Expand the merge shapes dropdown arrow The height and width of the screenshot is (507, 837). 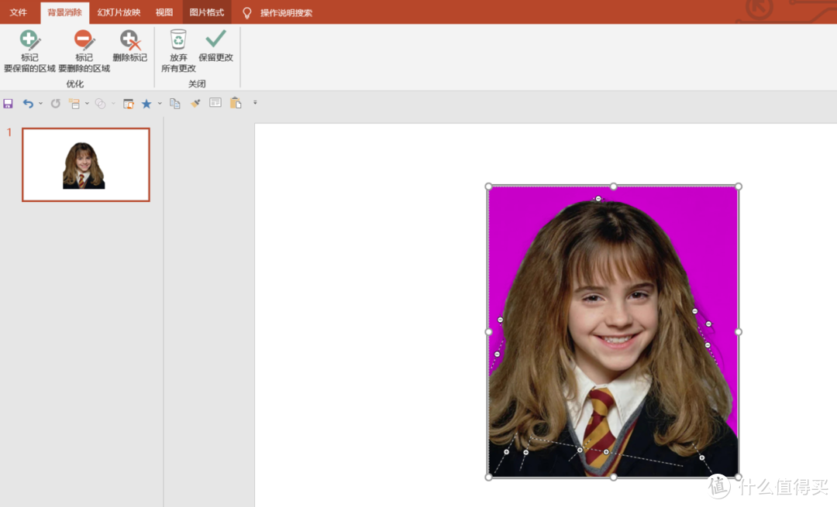(113, 104)
